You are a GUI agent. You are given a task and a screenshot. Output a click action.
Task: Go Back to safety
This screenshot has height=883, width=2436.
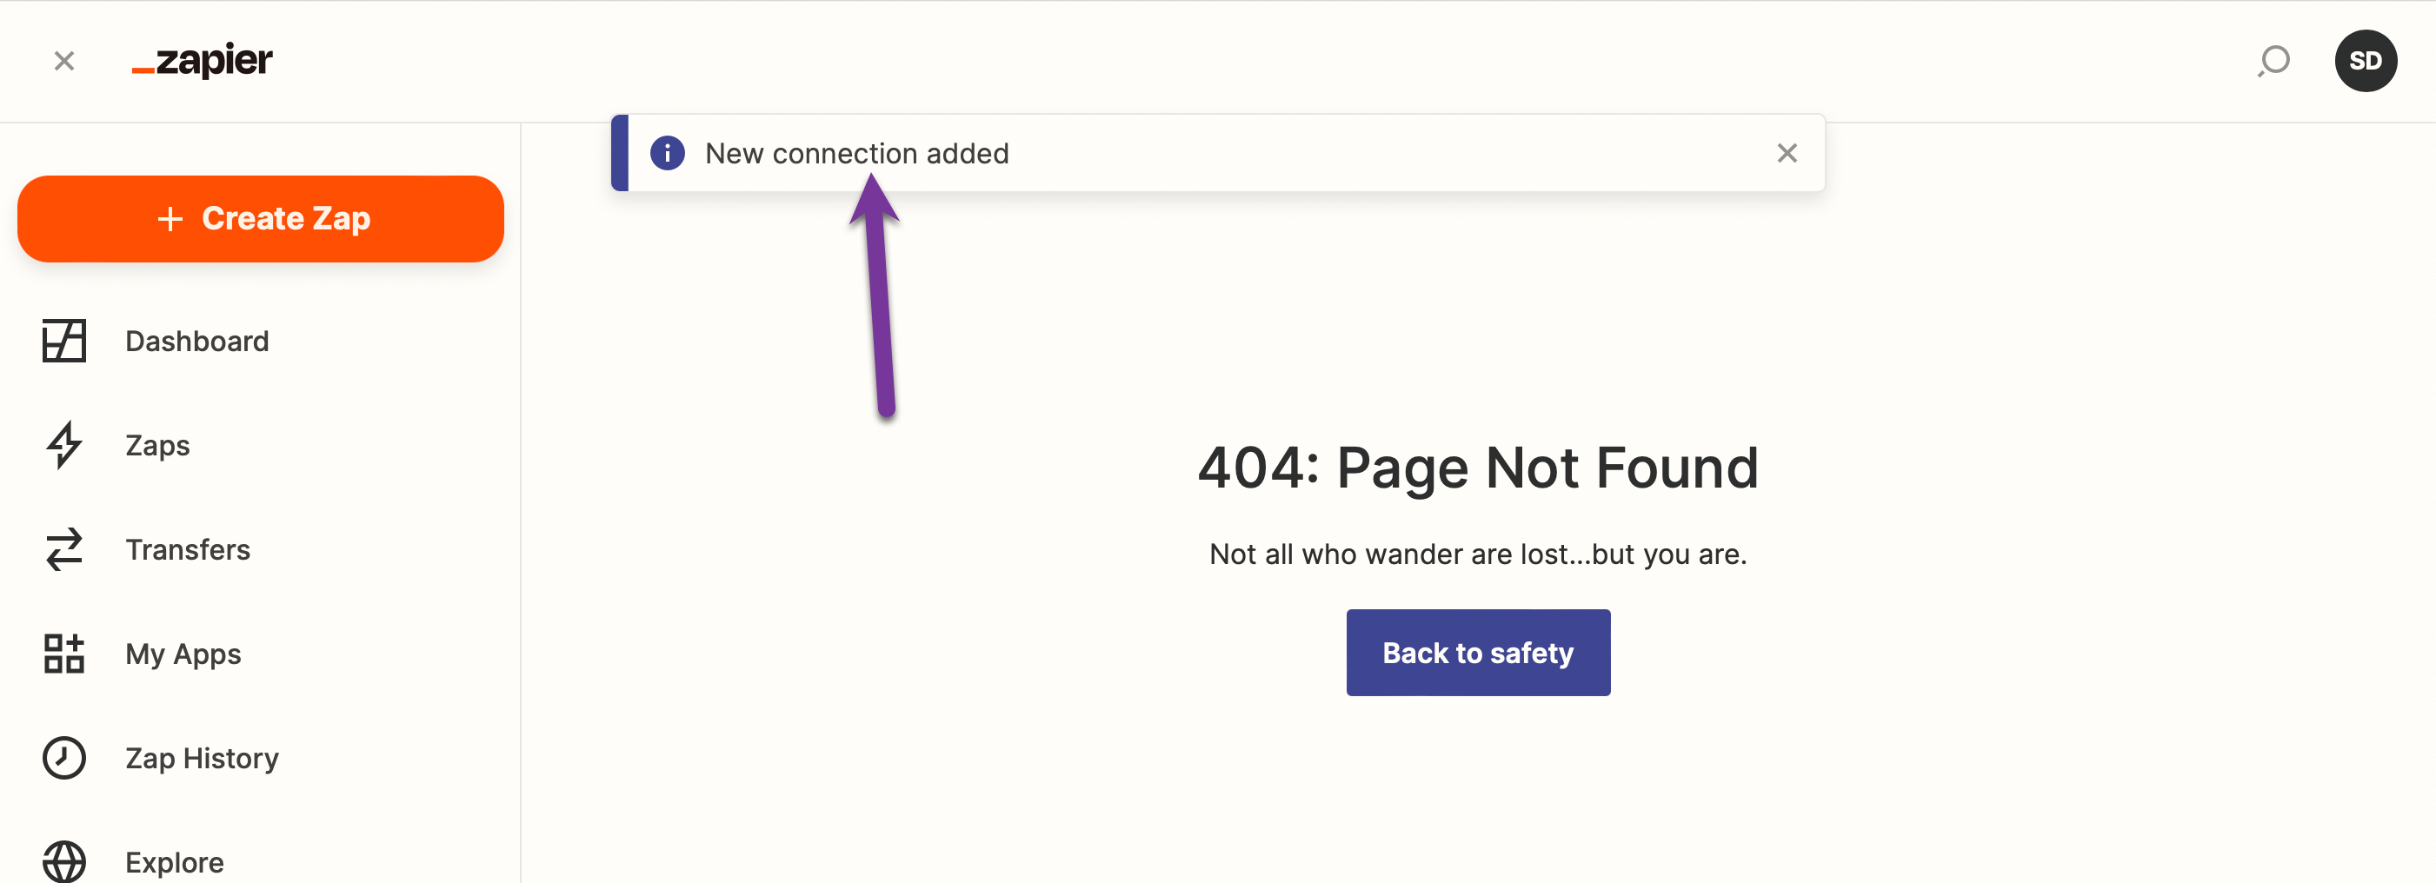(x=1478, y=654)
